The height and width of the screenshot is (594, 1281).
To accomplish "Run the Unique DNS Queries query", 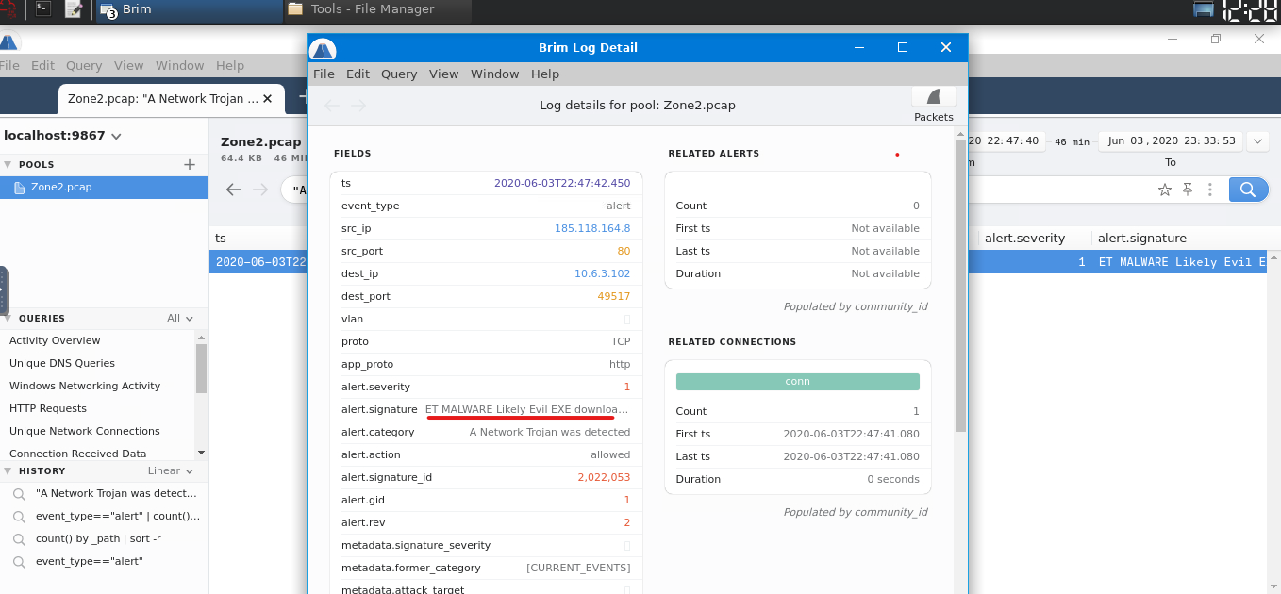I will pyautogui.click(x=62, y=363).
